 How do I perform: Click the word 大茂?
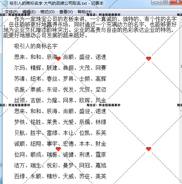[x=84, y=68]
